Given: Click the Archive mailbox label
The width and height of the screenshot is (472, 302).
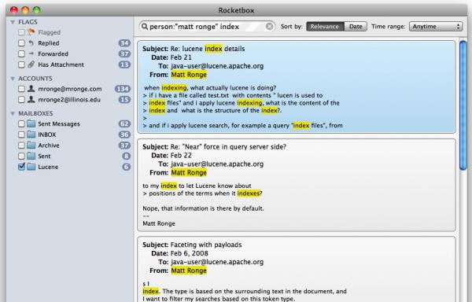Looking at the screenshot, I should click(49, 145).
